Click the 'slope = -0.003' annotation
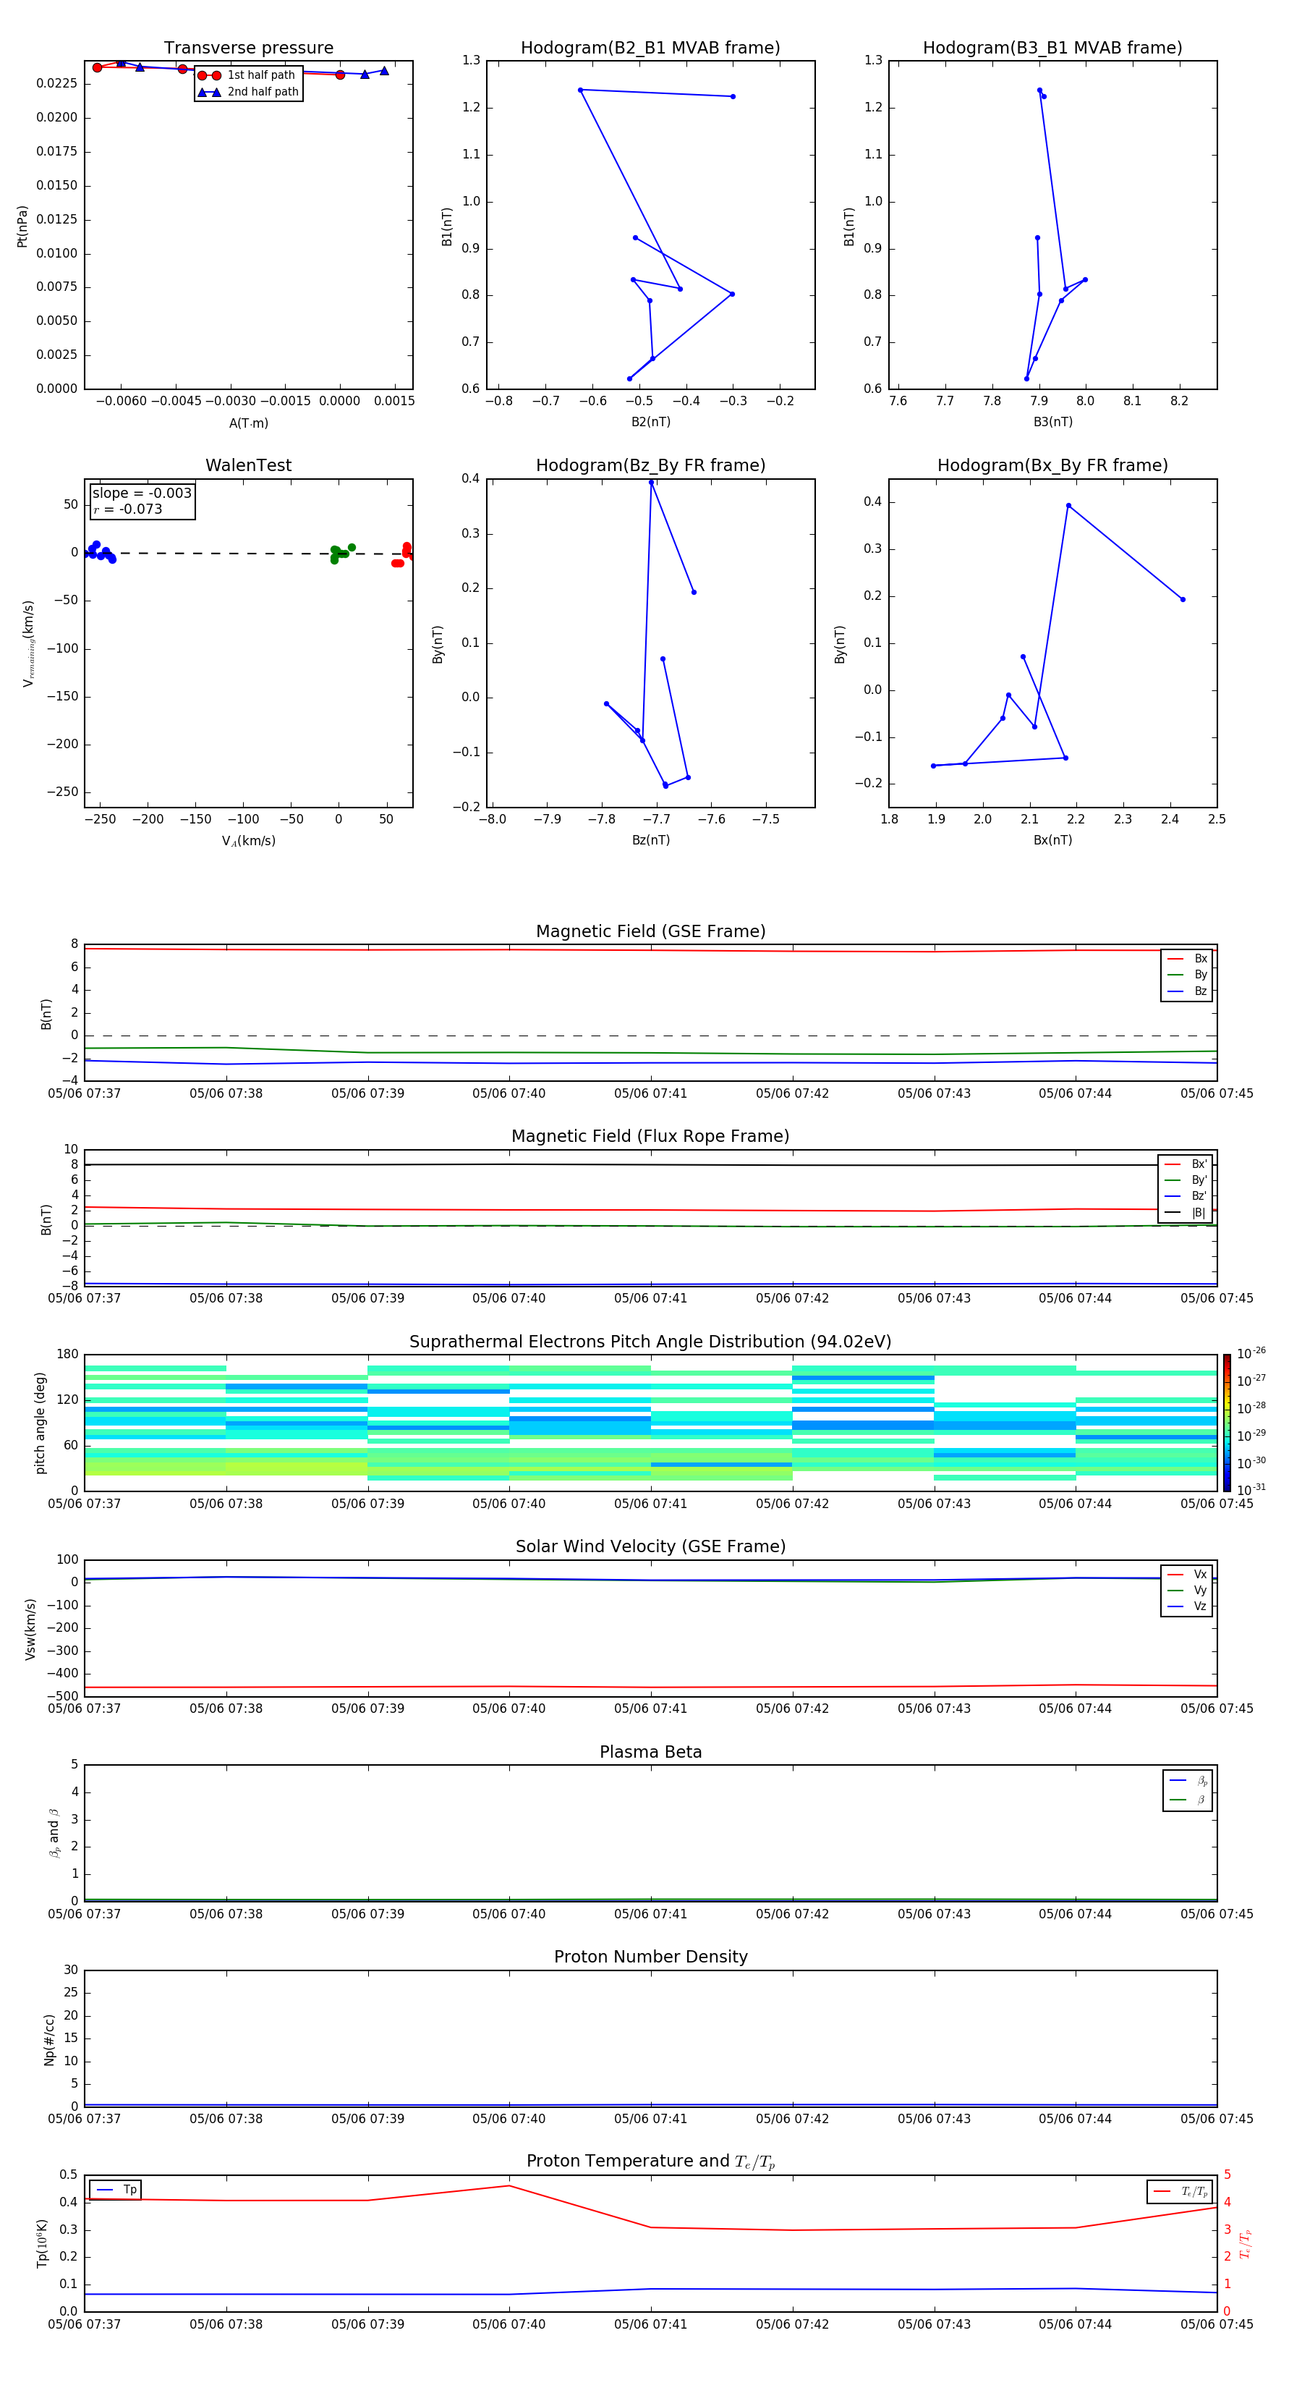The image size is (1302, 2388). [142, 494]
